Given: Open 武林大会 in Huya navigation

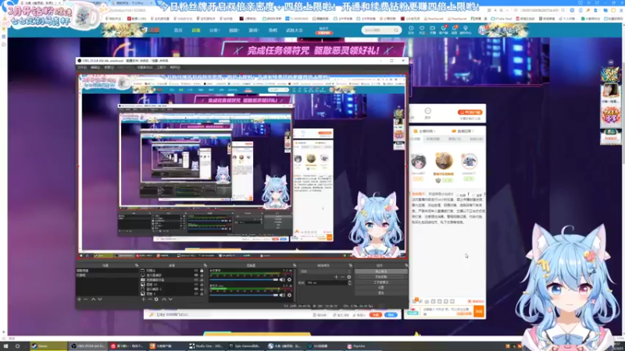Looking at the screenshot, I should [x=295, y=30].
